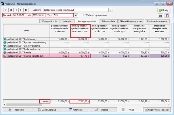Click the print icon button

click(x=160, y=16)
